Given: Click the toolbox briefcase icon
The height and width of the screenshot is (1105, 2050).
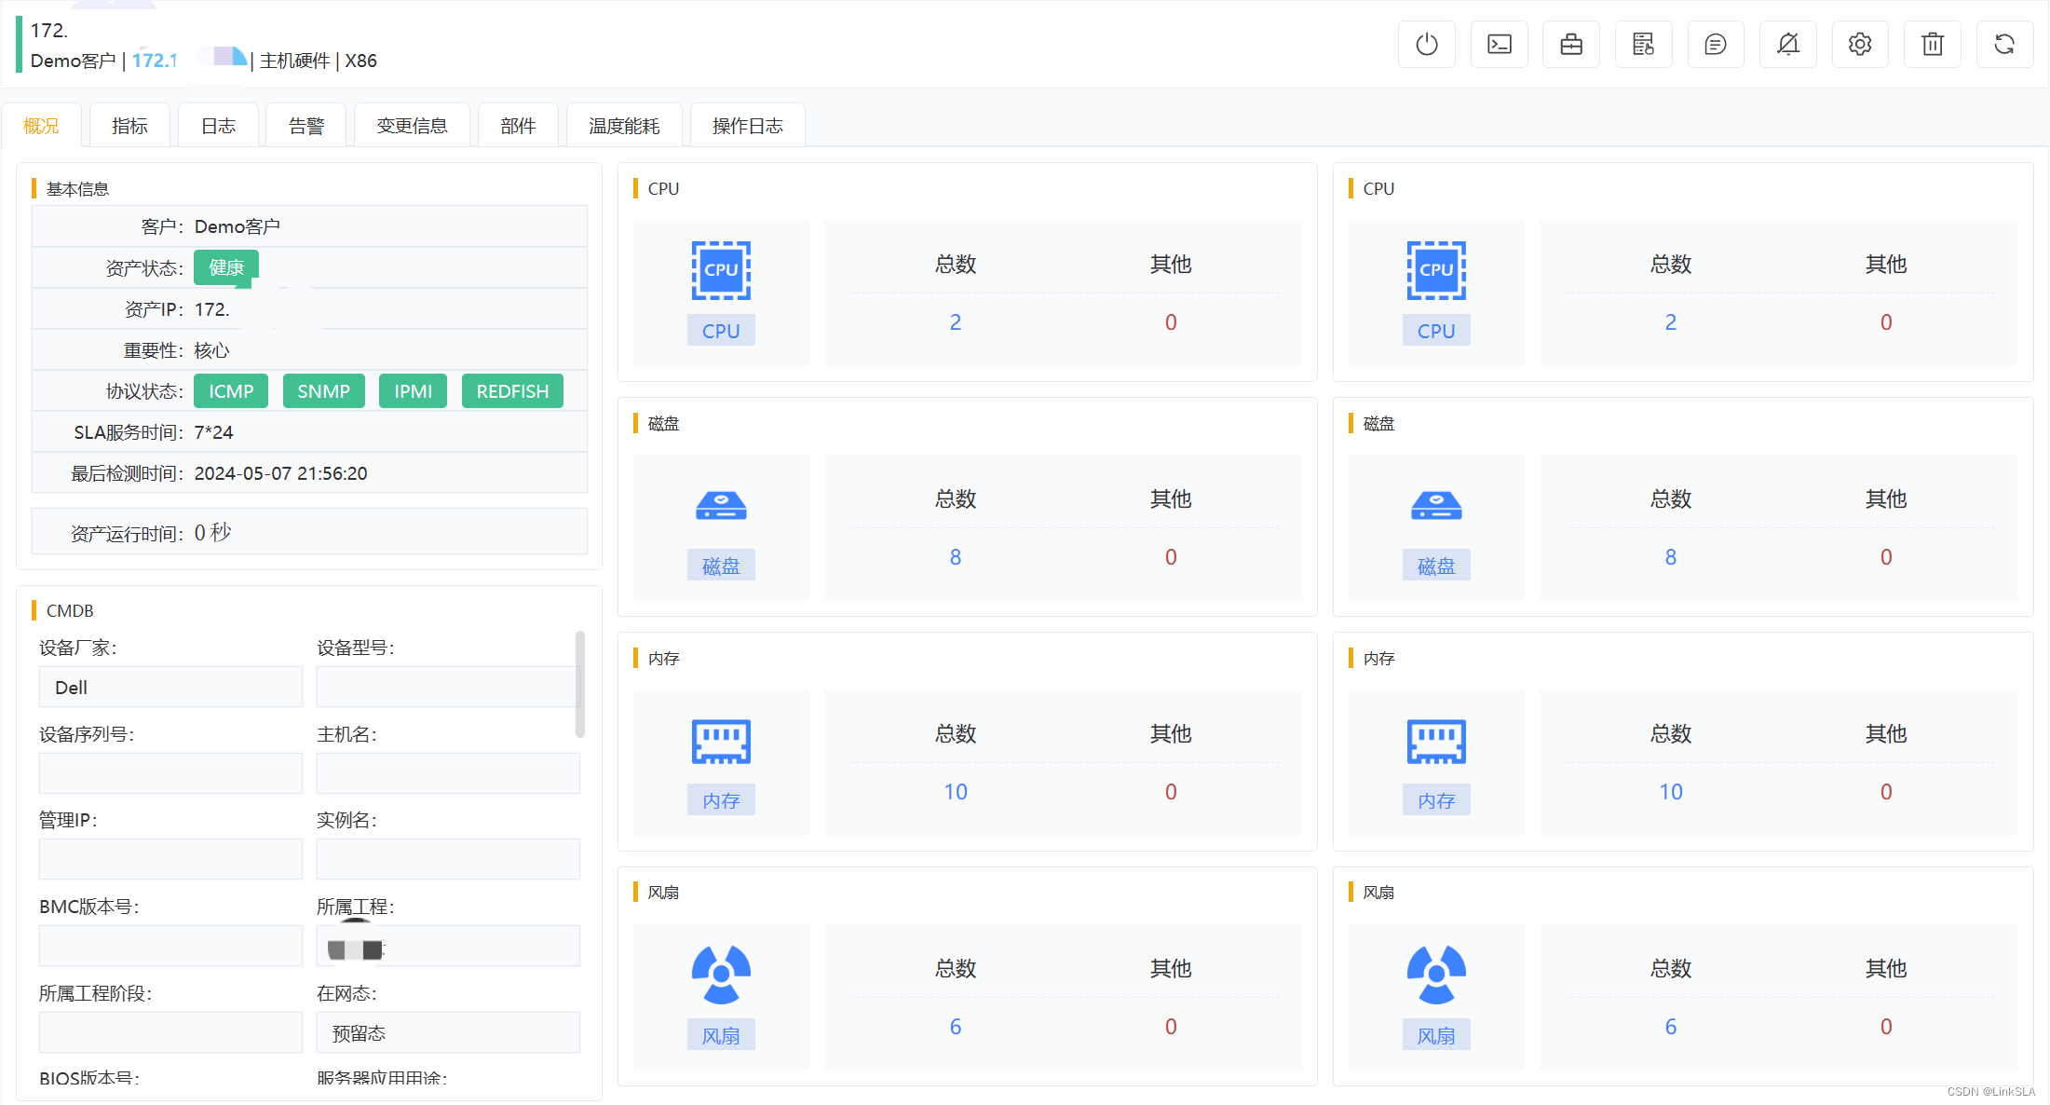Looking at the screenshot, I should (x=1570, y=44).
